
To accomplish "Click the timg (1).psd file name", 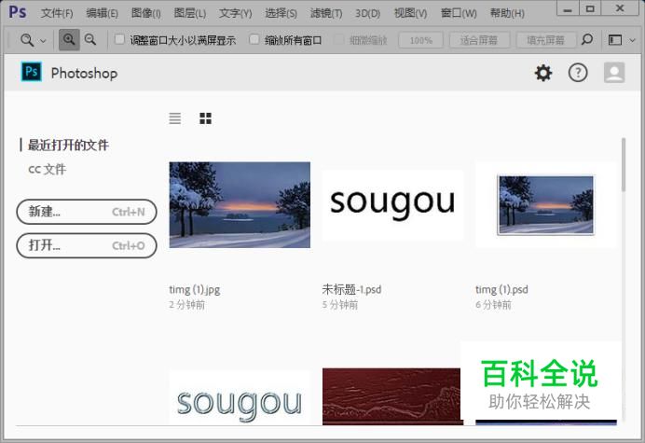I will (501, 290).
